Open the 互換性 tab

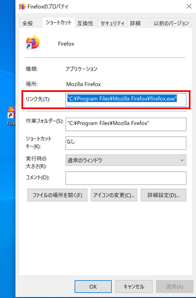coord(85,24)
